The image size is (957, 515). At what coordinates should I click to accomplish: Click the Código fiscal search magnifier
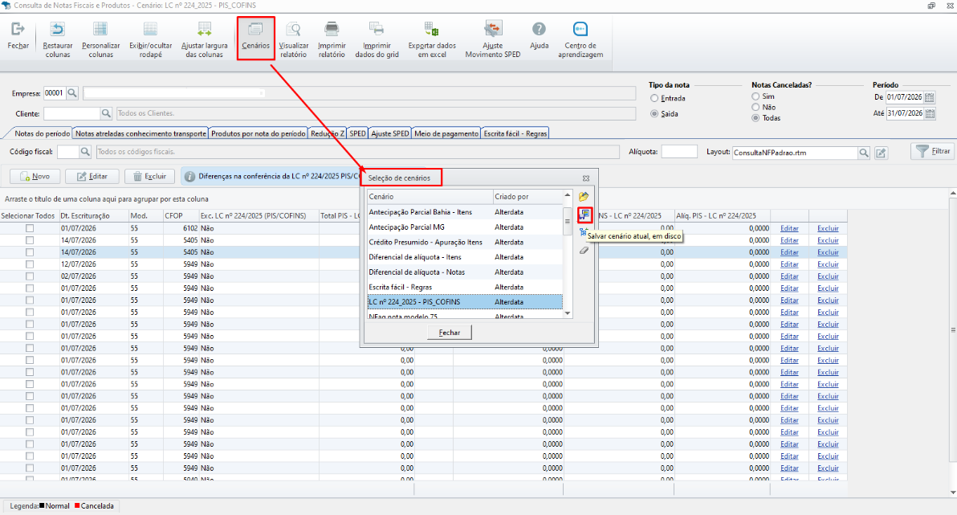(x=85, y=152)
